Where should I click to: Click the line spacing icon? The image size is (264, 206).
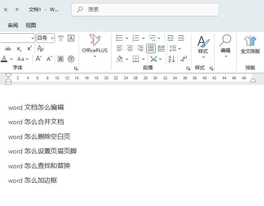(173, 48)
